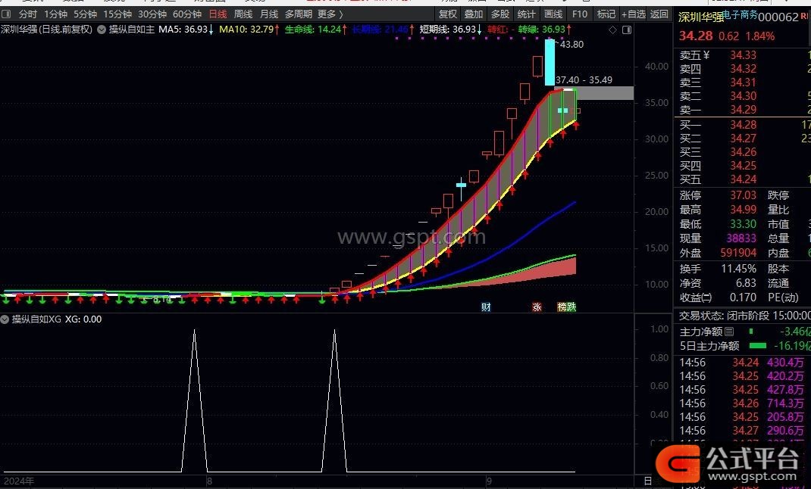Select the 周线 weekly chart tab
The width and height of the screenshot is (811, 489).
pos(243,14)
